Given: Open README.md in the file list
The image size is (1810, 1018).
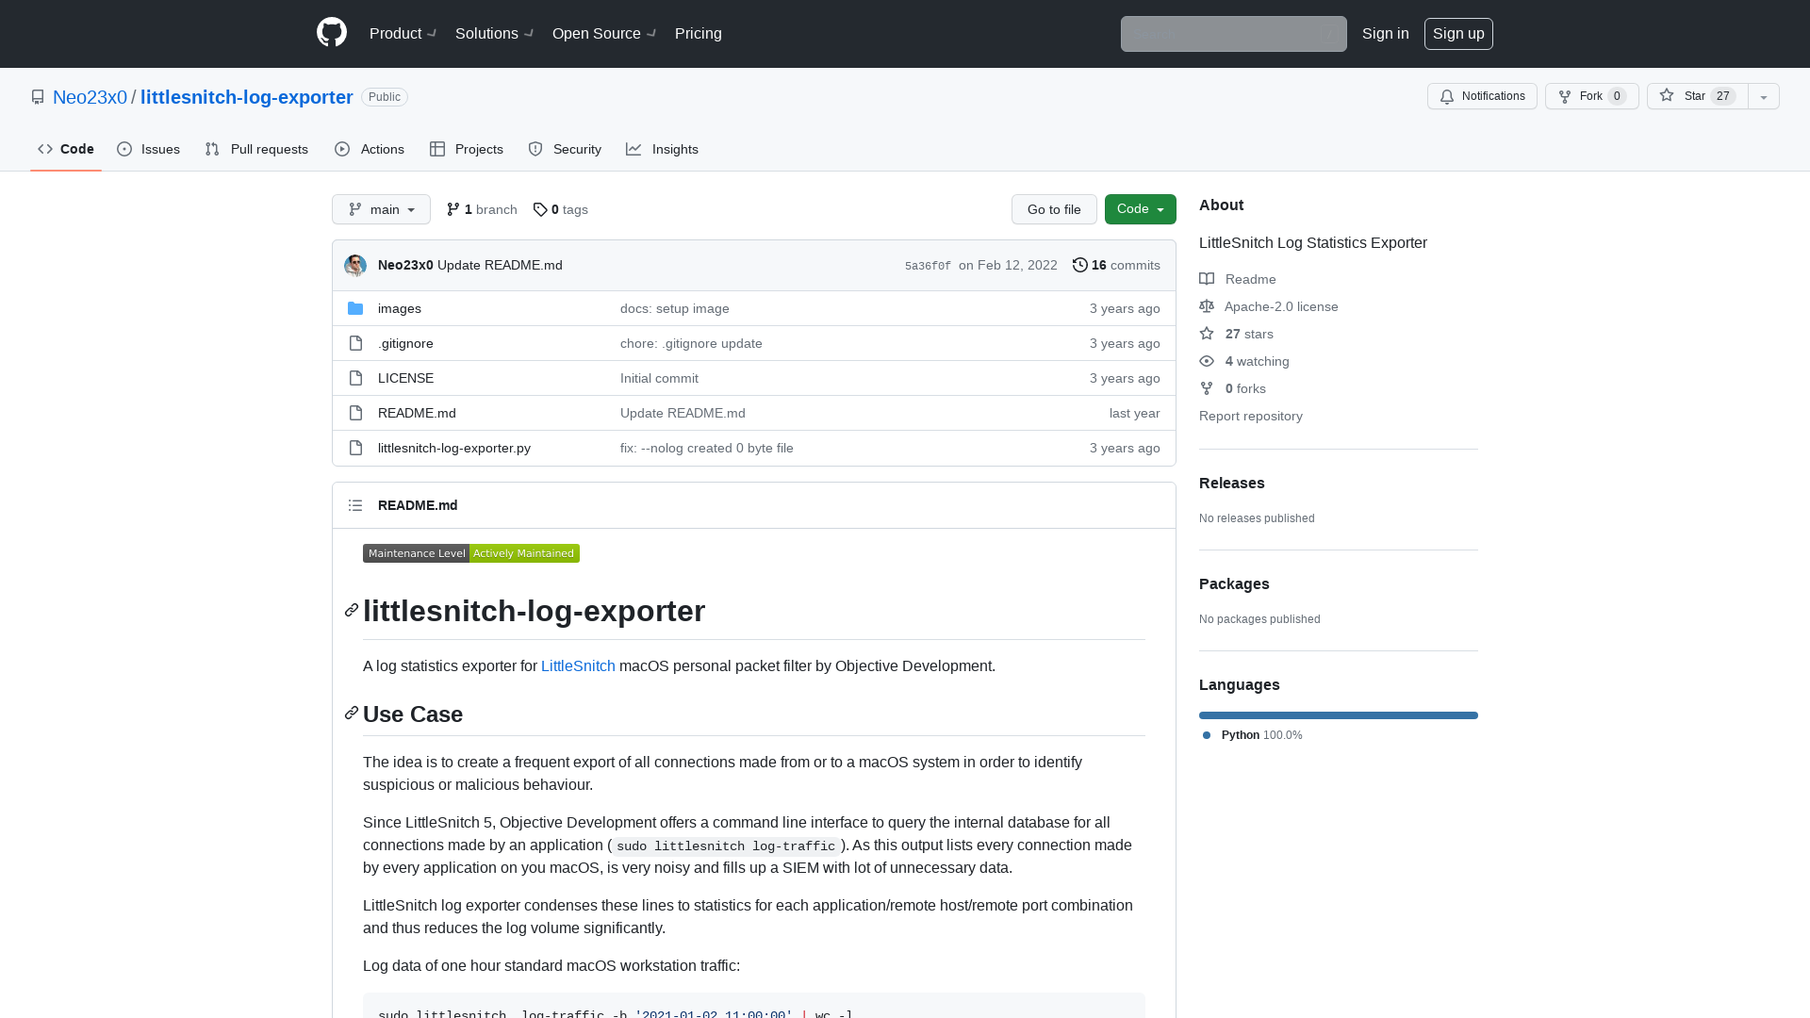Looking at the screenshot, I should (x=417, y=413).
